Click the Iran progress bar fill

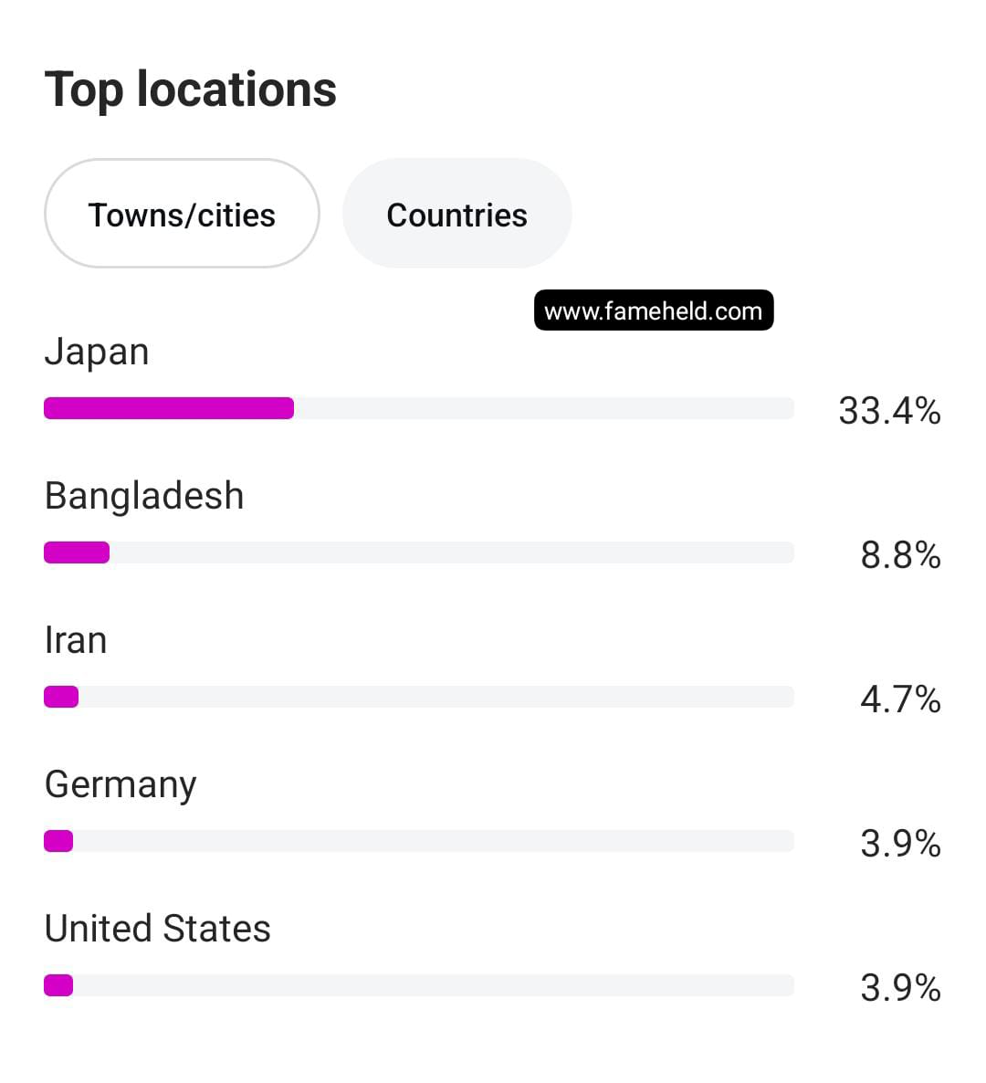pos(61,697)
